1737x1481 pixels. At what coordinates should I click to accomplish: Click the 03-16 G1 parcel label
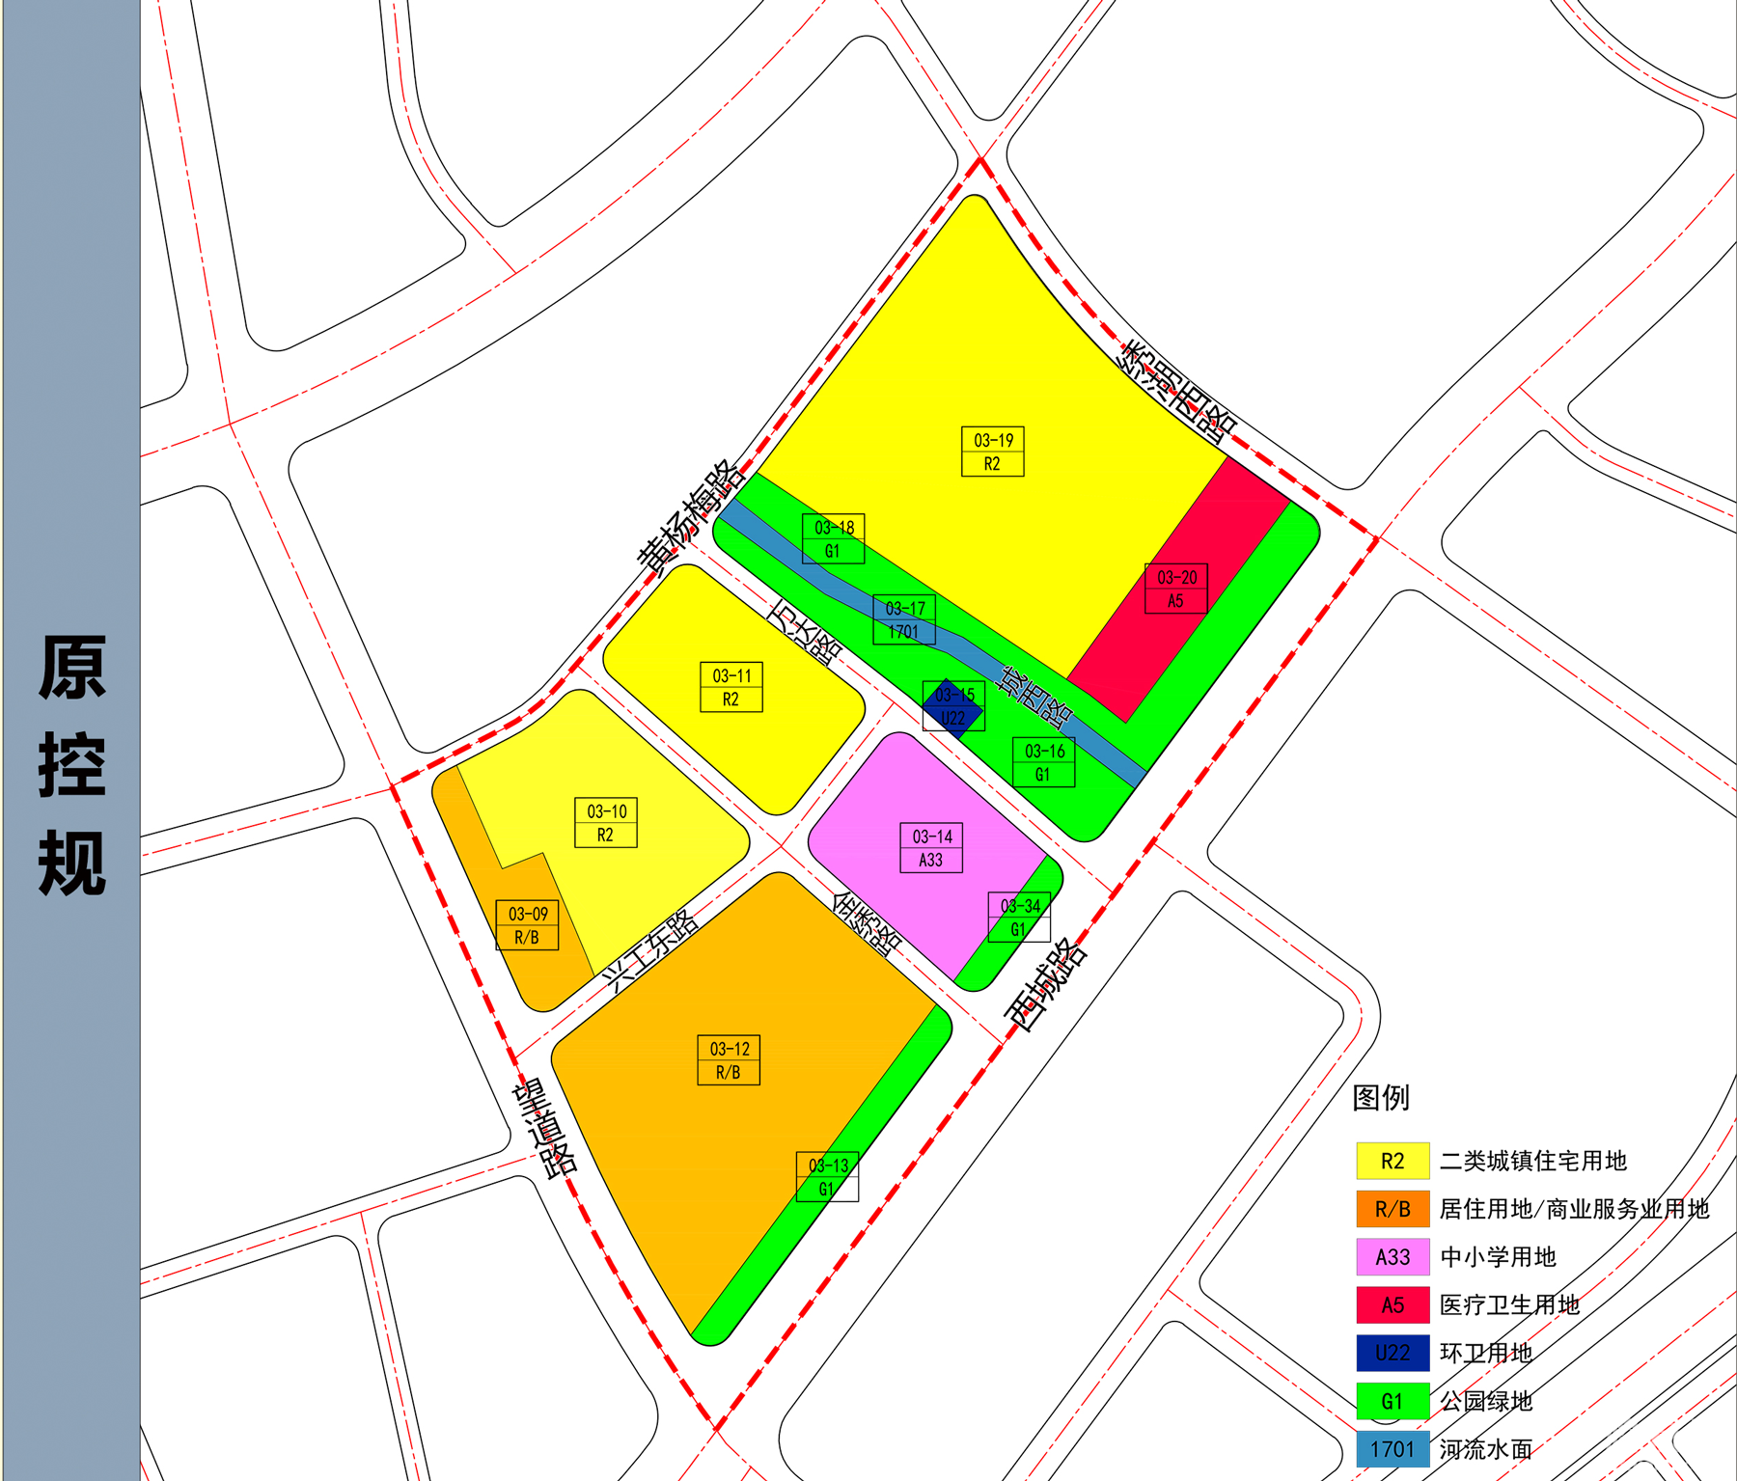tap(1043, 762)
